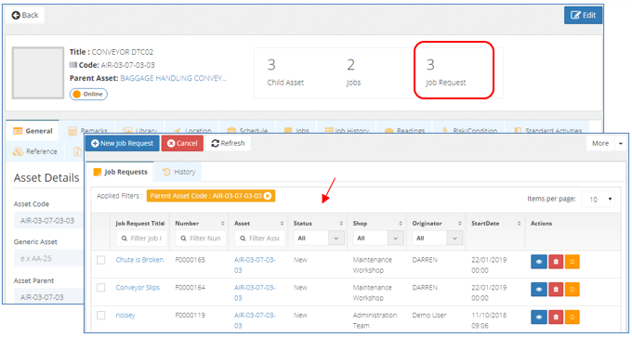
Task: View the Chute is Broken request (eye icon)
Action: point(538,262)
